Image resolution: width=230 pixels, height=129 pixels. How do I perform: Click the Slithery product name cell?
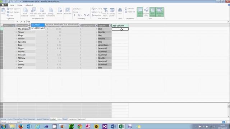click(x=26, y=58)
